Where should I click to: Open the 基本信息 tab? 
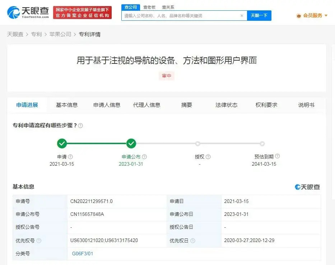pos(67,105)
